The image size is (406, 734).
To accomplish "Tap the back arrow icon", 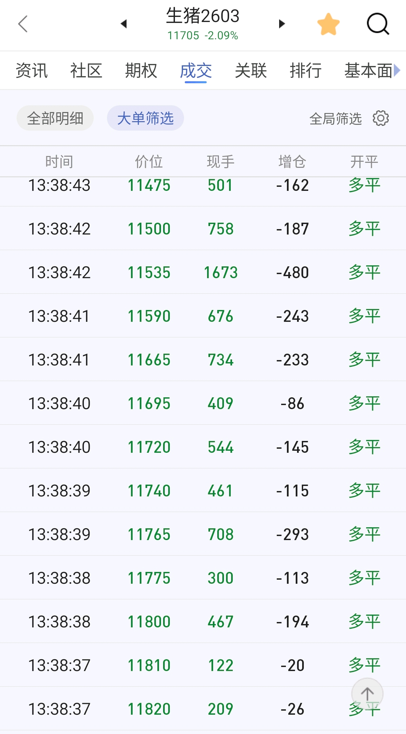I will coord(23,24).
